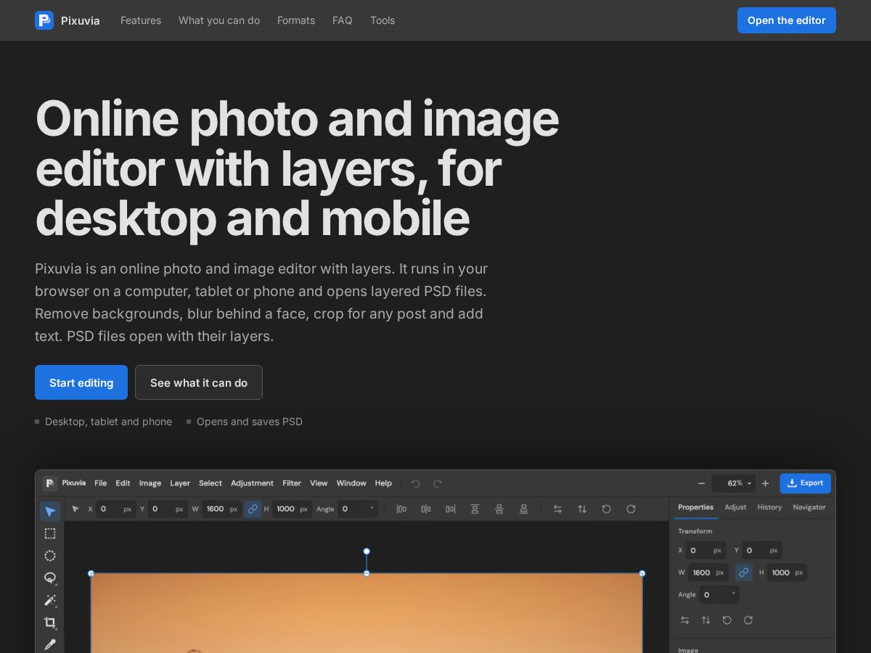Open the View menu
The height and width of the screenshot is (653, 871).
(319, 483)
